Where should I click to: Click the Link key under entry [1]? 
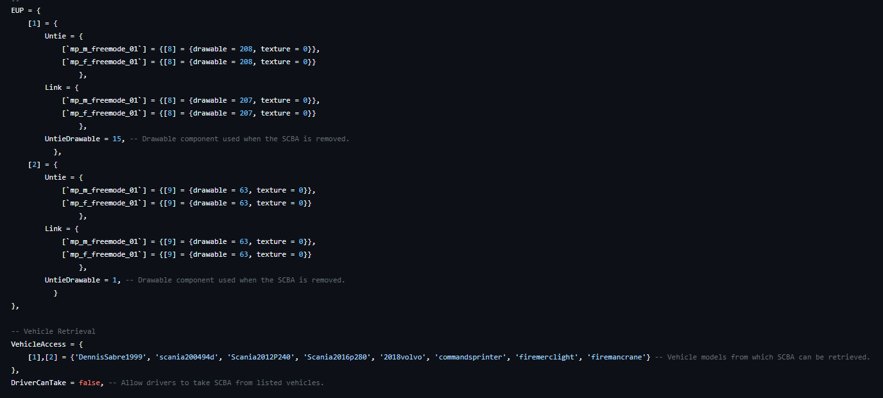tap(53, 87)
